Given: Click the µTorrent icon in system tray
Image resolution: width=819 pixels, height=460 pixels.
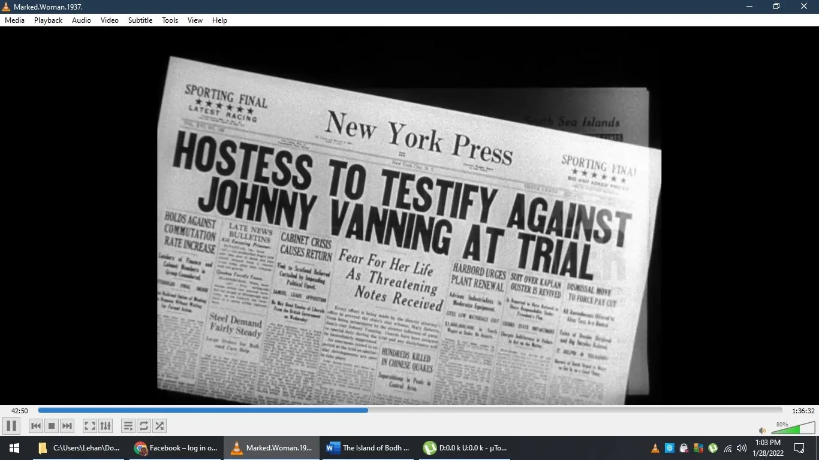Looking at the screenshot, I should click(713, 448).
